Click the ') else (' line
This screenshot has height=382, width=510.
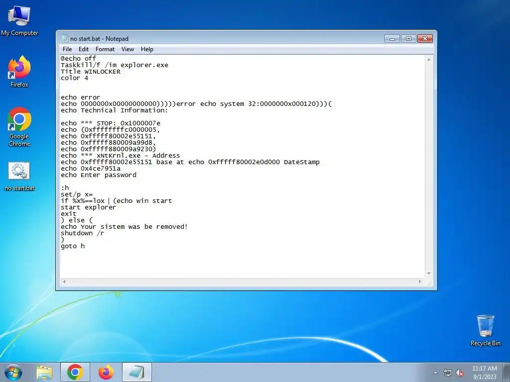click(x=76, y=220)
